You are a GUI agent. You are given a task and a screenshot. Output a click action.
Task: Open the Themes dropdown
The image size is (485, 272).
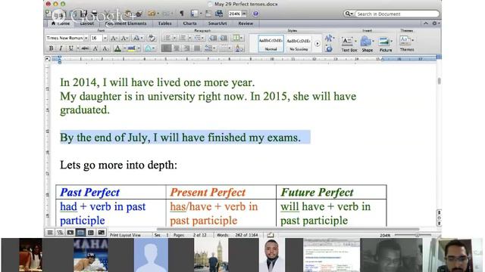click(x=407, y=44)
